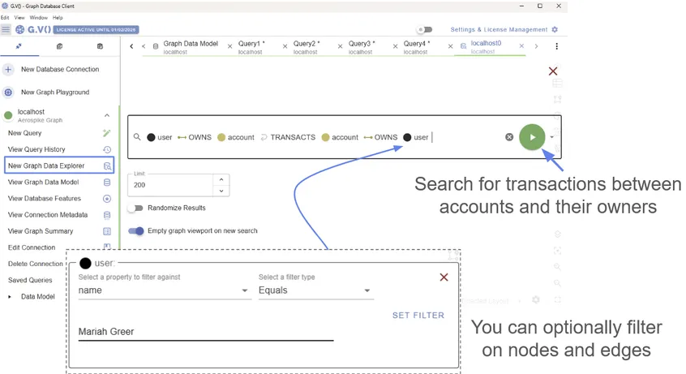Close the localhost0 tab
The image size is (686, 374).
pyautogui.click(x=521, y=45)
